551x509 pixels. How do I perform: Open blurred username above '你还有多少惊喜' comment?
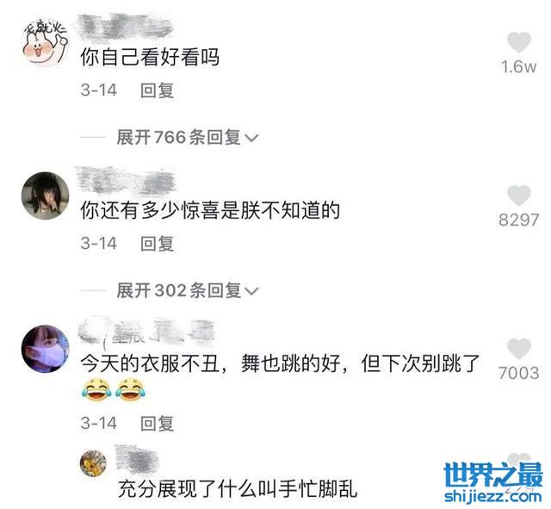(126, 181)
